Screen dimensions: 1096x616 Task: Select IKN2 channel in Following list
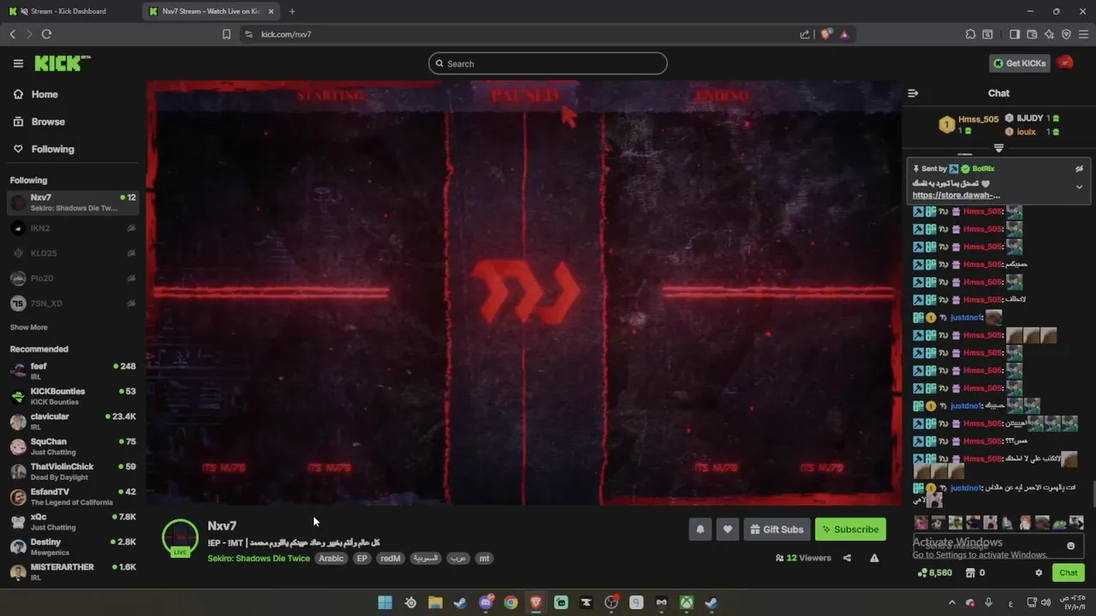pyautogui.click(x=73, y=228)
